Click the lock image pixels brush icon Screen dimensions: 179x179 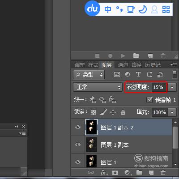pyautogui.click(x=103, y=112)
